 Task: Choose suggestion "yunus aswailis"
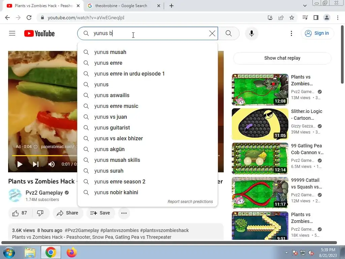[x=148, y=95]
